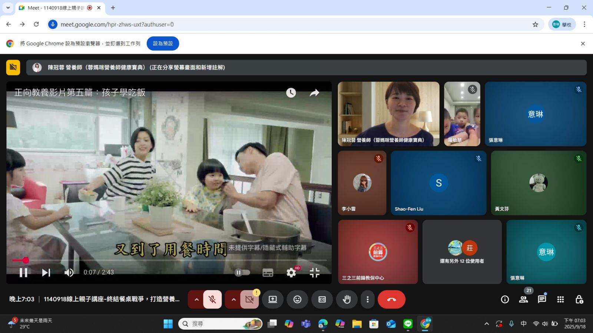Open the emoji reactions button
The height and width of the screenshot is (333, 593).
click(x=297, y=299)
